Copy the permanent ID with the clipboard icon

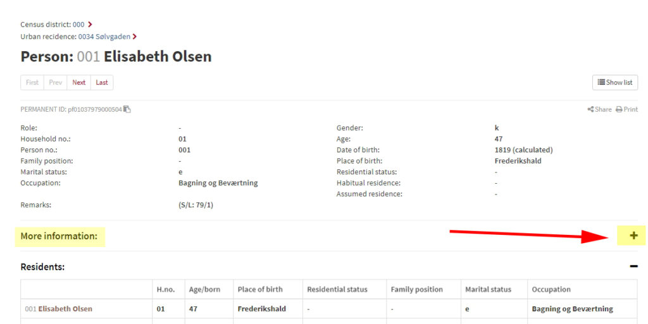pyautogui.click(x=127, y=109)
